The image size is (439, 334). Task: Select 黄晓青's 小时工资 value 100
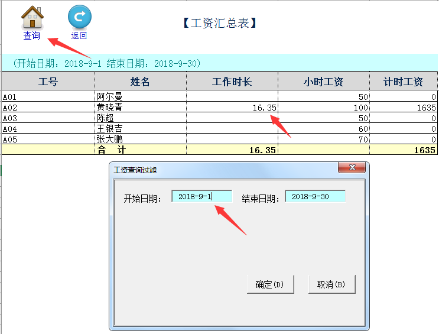[x=324, y=107]
